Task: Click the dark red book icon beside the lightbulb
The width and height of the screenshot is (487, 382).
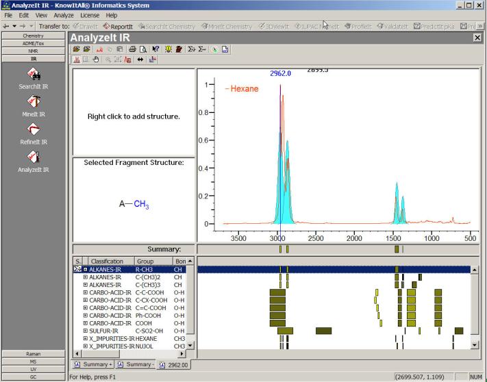Action: tap(179, 49)
